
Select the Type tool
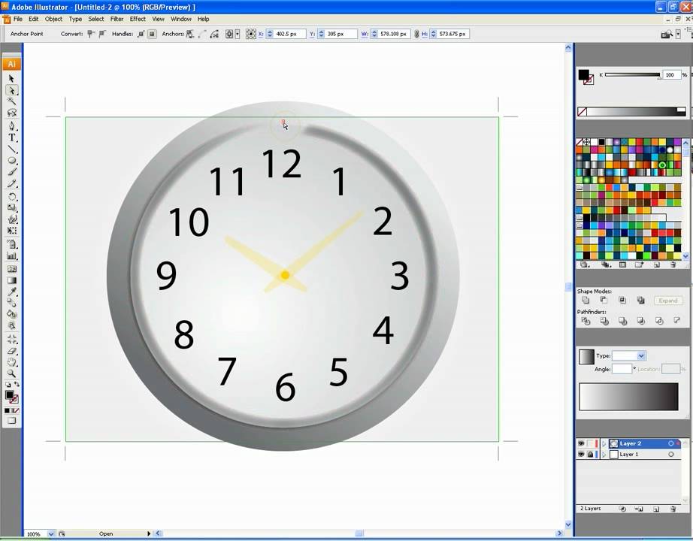(11, 138)
